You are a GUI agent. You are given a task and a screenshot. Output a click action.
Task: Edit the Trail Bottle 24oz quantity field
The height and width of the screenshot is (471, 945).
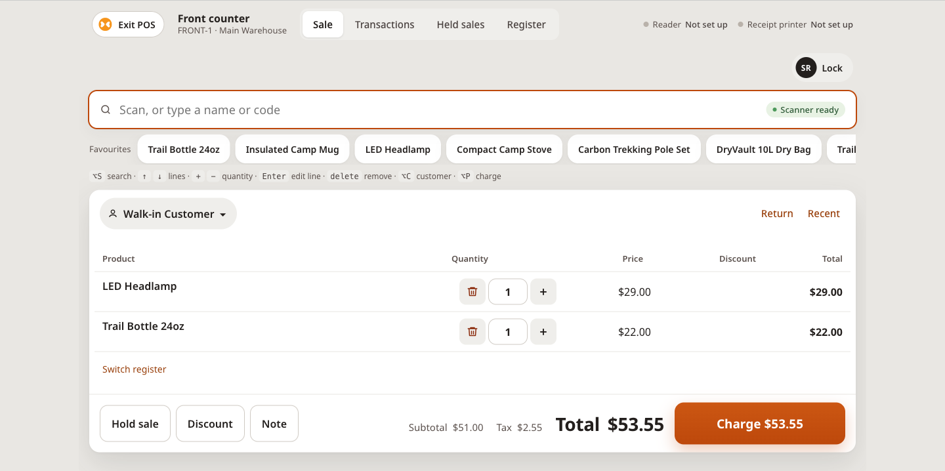click(x=508, y=332)
